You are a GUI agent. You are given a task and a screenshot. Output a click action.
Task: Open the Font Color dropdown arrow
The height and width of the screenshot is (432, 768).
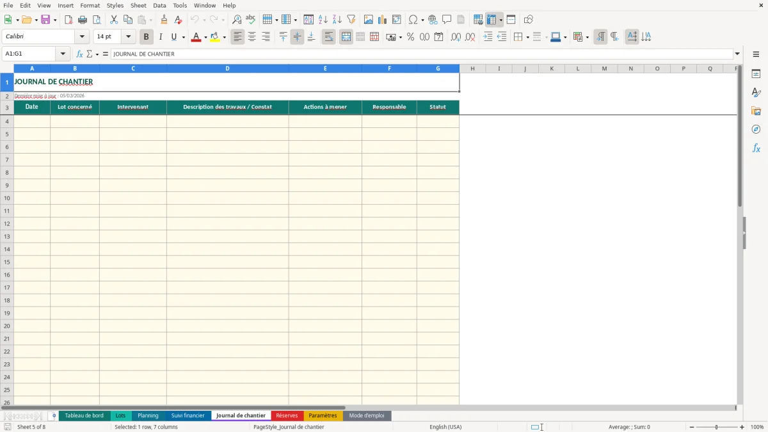coord(205,37)
